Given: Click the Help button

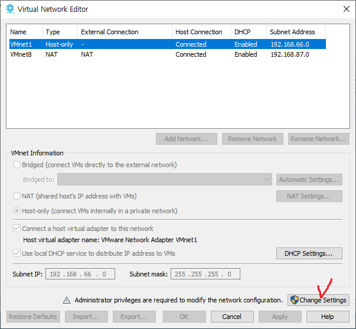Looking at the screenshot, I should (328, 317).
